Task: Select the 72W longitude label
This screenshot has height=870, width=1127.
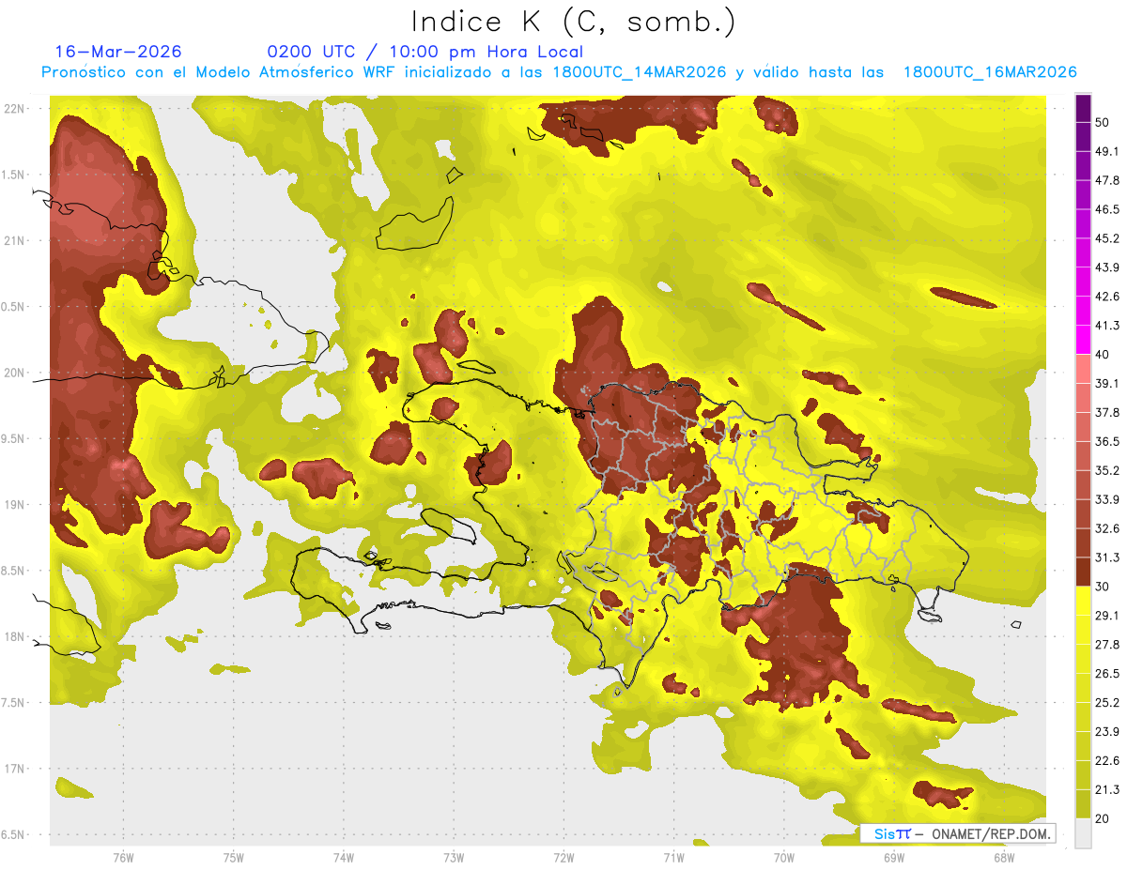Action: [x=564, y=858]
